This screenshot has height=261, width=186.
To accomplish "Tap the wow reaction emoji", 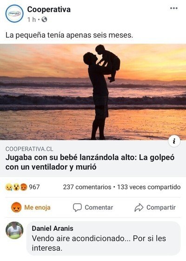I will click(x=16, y=187).
